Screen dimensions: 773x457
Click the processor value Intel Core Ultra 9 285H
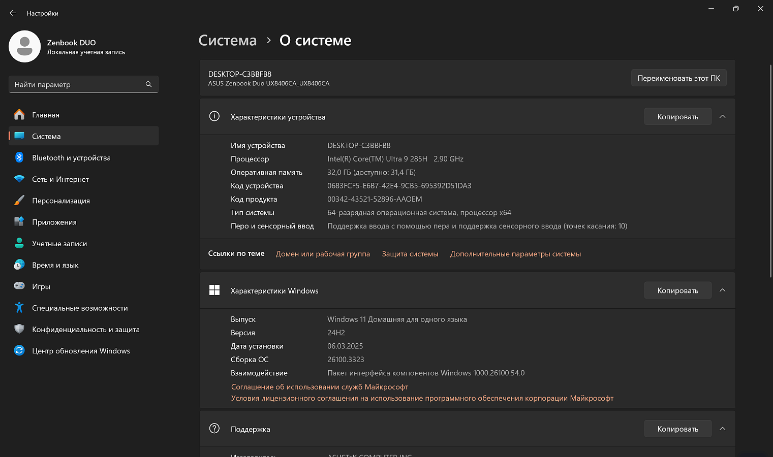pos(395,159)
